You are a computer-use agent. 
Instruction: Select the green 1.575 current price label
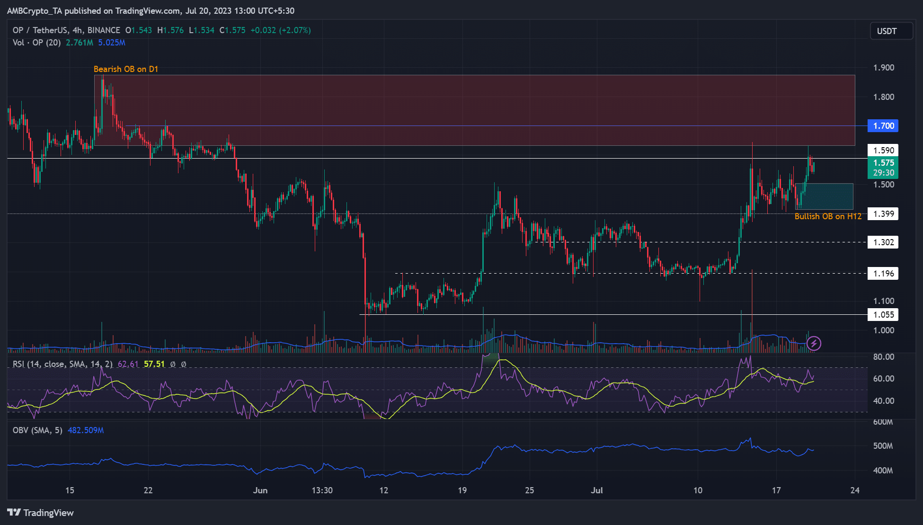883,163
